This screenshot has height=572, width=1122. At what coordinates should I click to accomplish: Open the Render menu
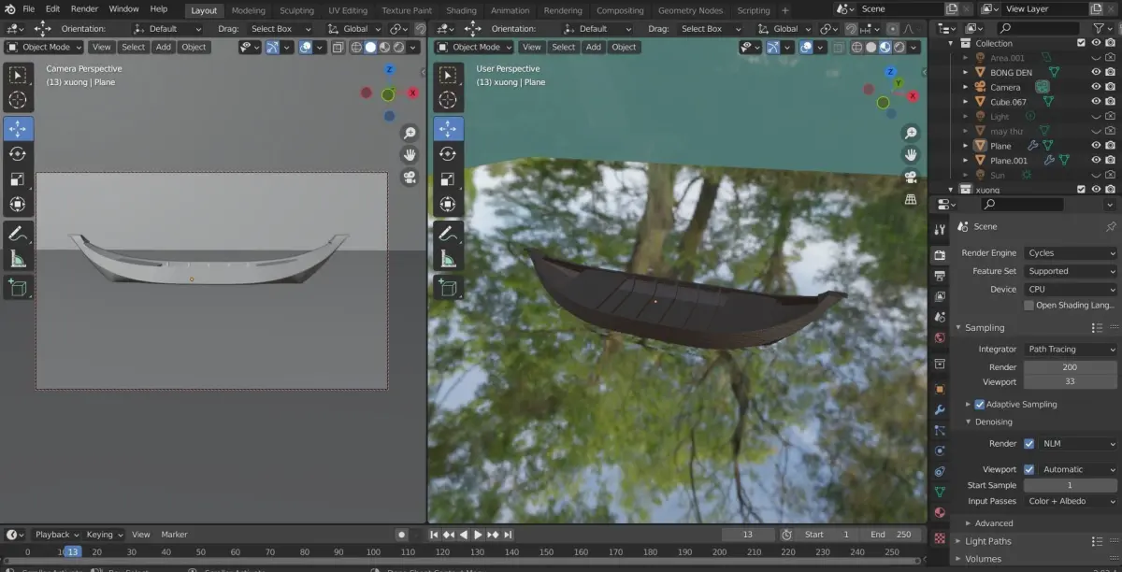pyautogui.click(x=84, y=9)
